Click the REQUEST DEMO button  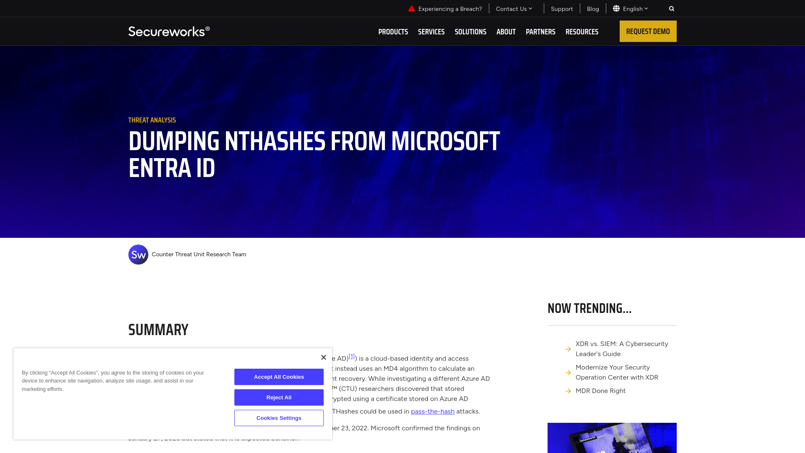point(648,31)
